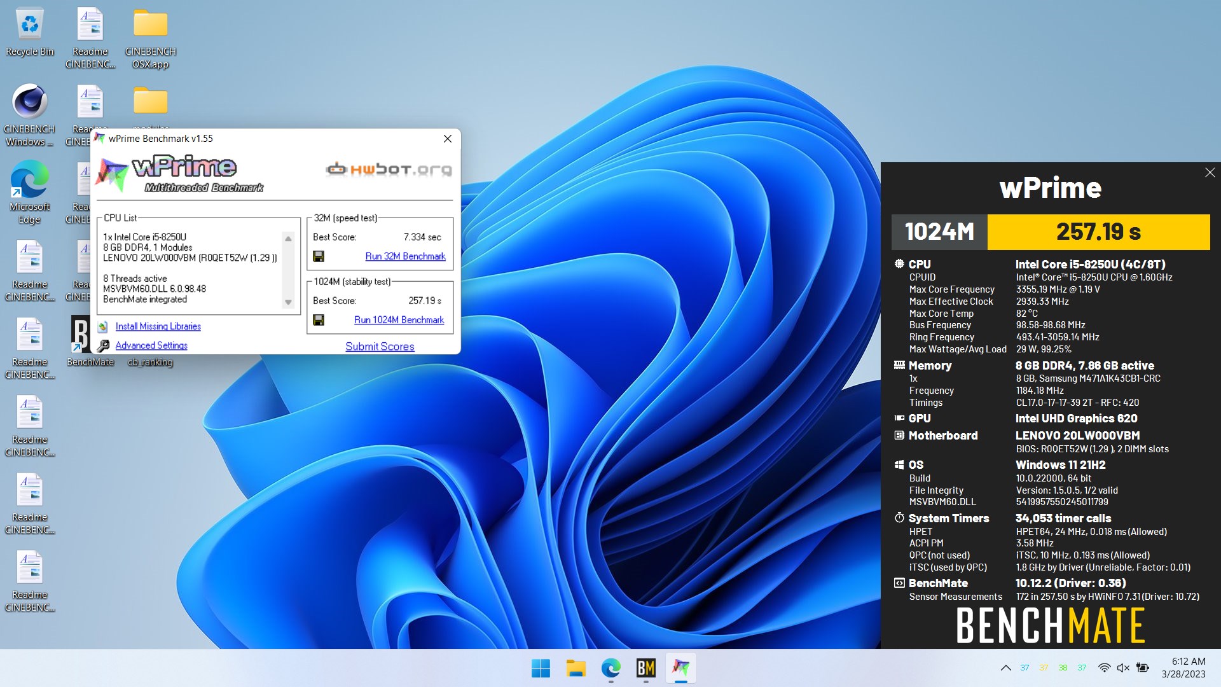Viewport: 1221px width, 687px height.
Task: Open the Windows Start button
Action: 541,668
